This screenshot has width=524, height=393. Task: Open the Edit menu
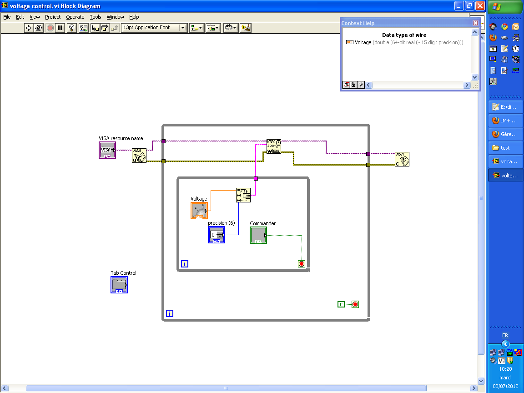tap(20, 17)
